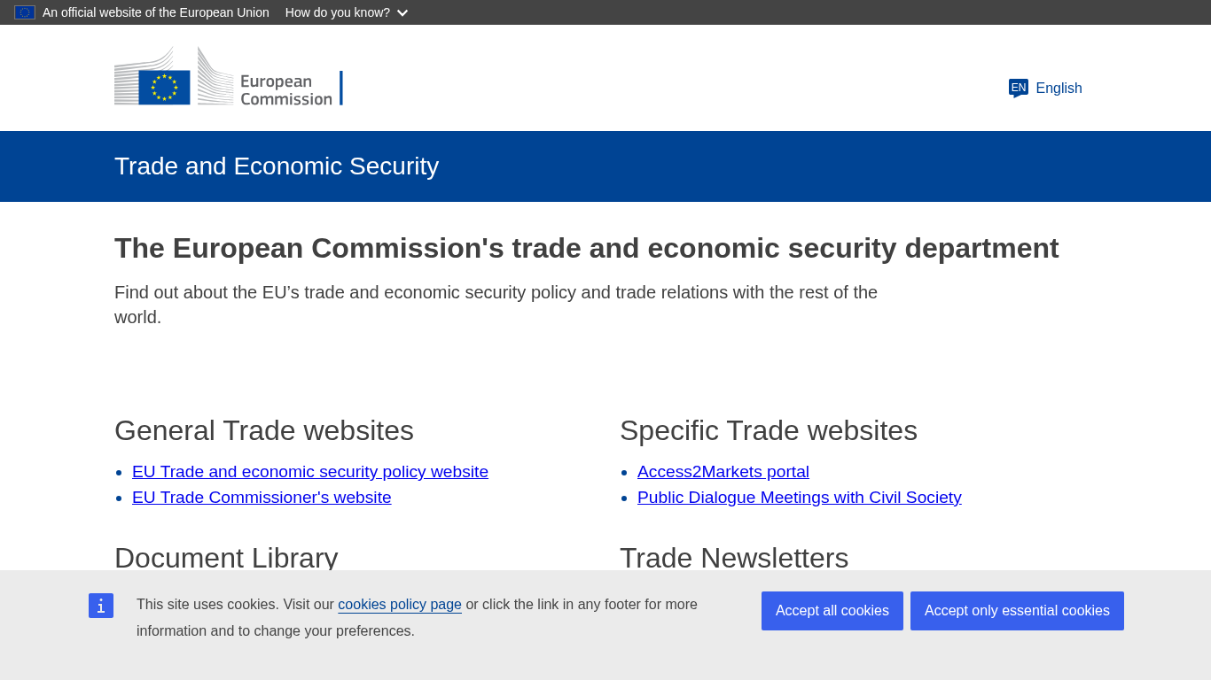This screenshot has width=1211, height=680.
Task: Click the info icon in cookie banner
Action: coord(101,606)
